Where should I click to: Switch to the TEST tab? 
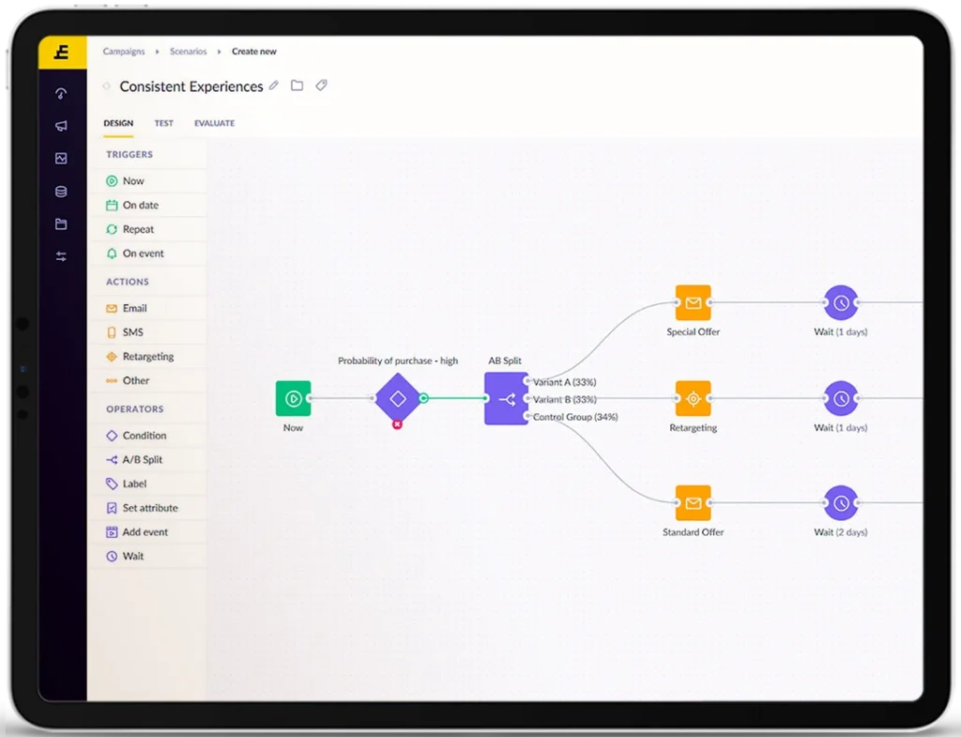pos(163,123)
